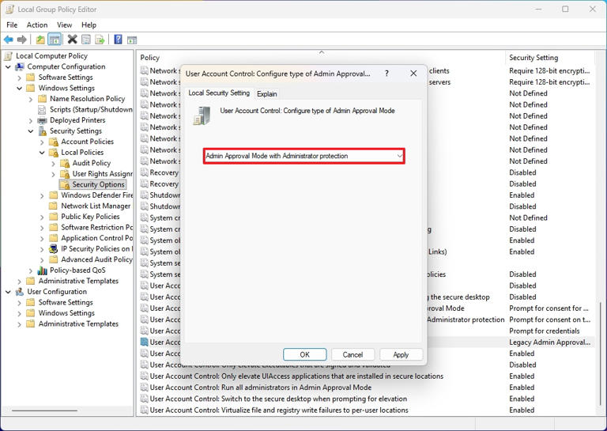Click the policy icon for Run all administrators row
Screen dimensions: 607x431
[x=145, y=388]
